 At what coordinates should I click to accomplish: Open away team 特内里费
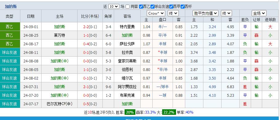[x=127, y=27]
